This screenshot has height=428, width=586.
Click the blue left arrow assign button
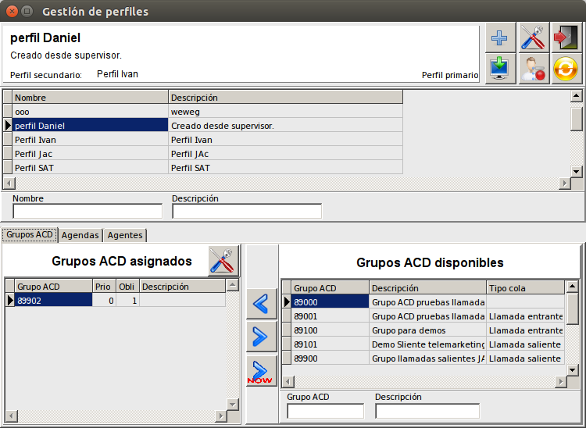point(261,304)
